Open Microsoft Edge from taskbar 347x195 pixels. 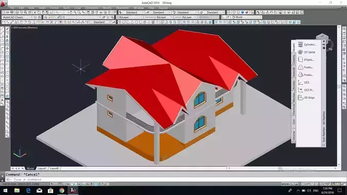pos(28,190)
